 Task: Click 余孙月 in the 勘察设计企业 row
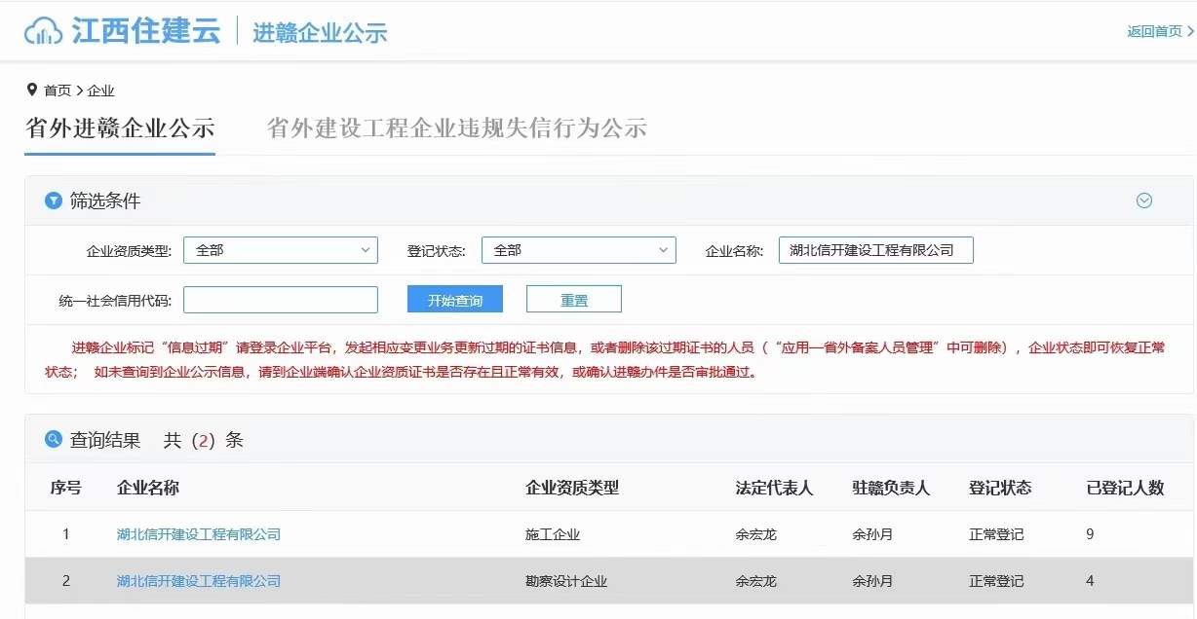[873, 581]
